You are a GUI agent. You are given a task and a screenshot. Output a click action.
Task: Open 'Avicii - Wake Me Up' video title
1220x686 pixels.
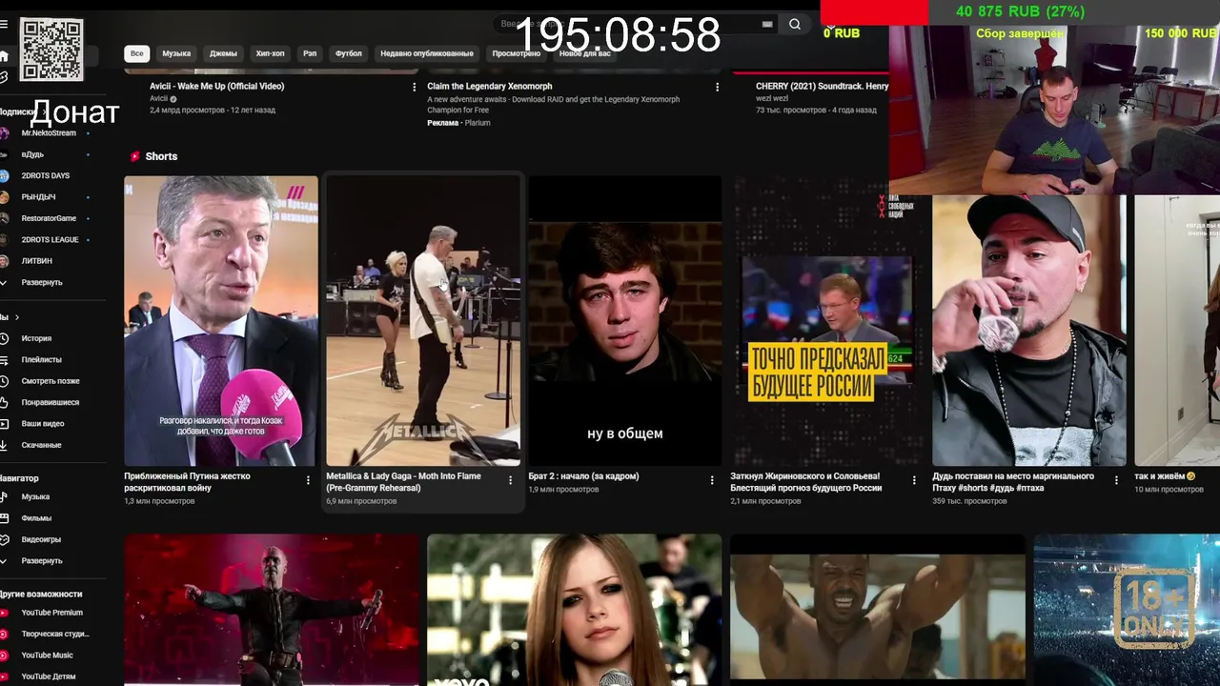tap(216, 86)
